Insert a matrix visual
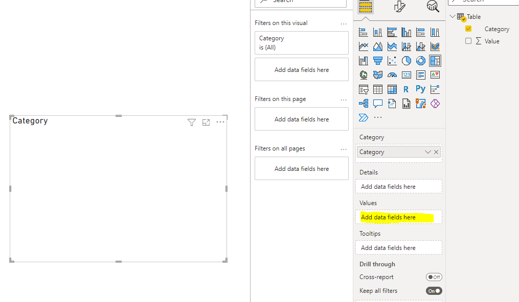The image size is (519, 302). [392, 89]
